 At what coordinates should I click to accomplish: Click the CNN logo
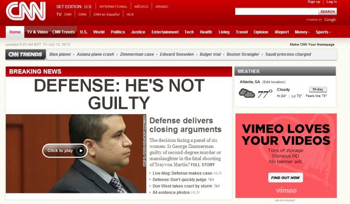point(26,11)
